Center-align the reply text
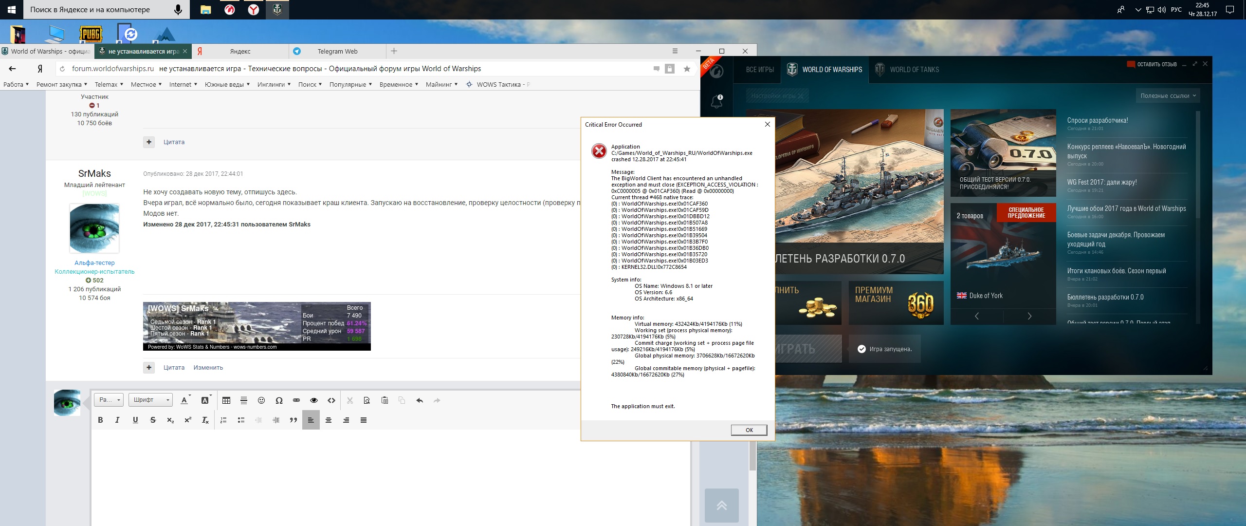This screenshot has width=1246, height=526. tap(329, 420)
